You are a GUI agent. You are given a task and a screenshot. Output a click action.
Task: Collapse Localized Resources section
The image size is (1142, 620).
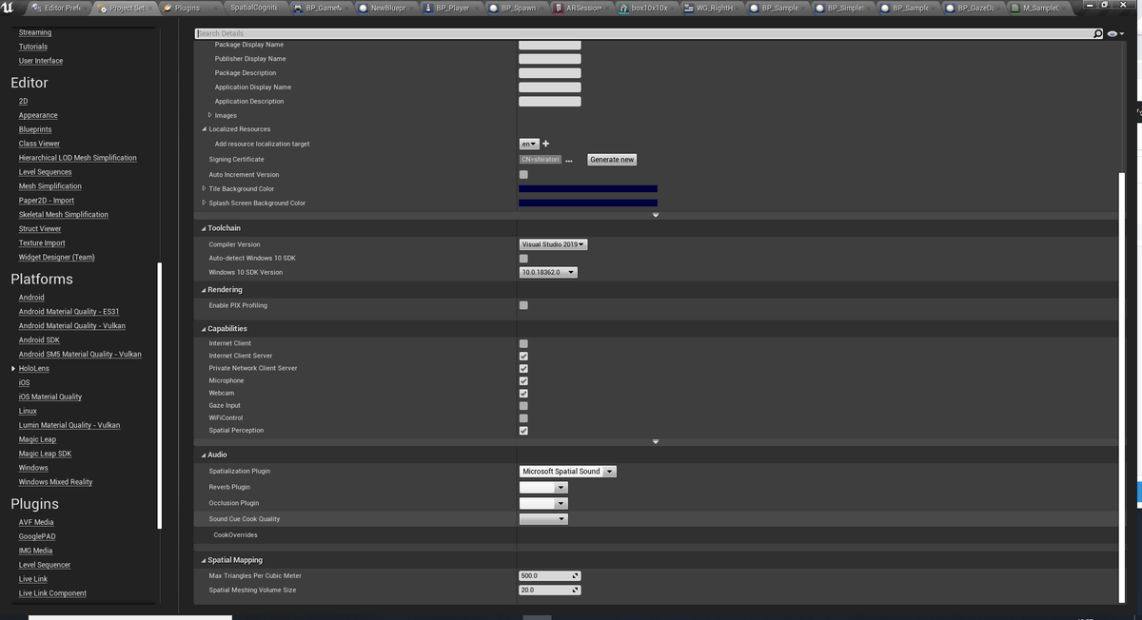204,129
